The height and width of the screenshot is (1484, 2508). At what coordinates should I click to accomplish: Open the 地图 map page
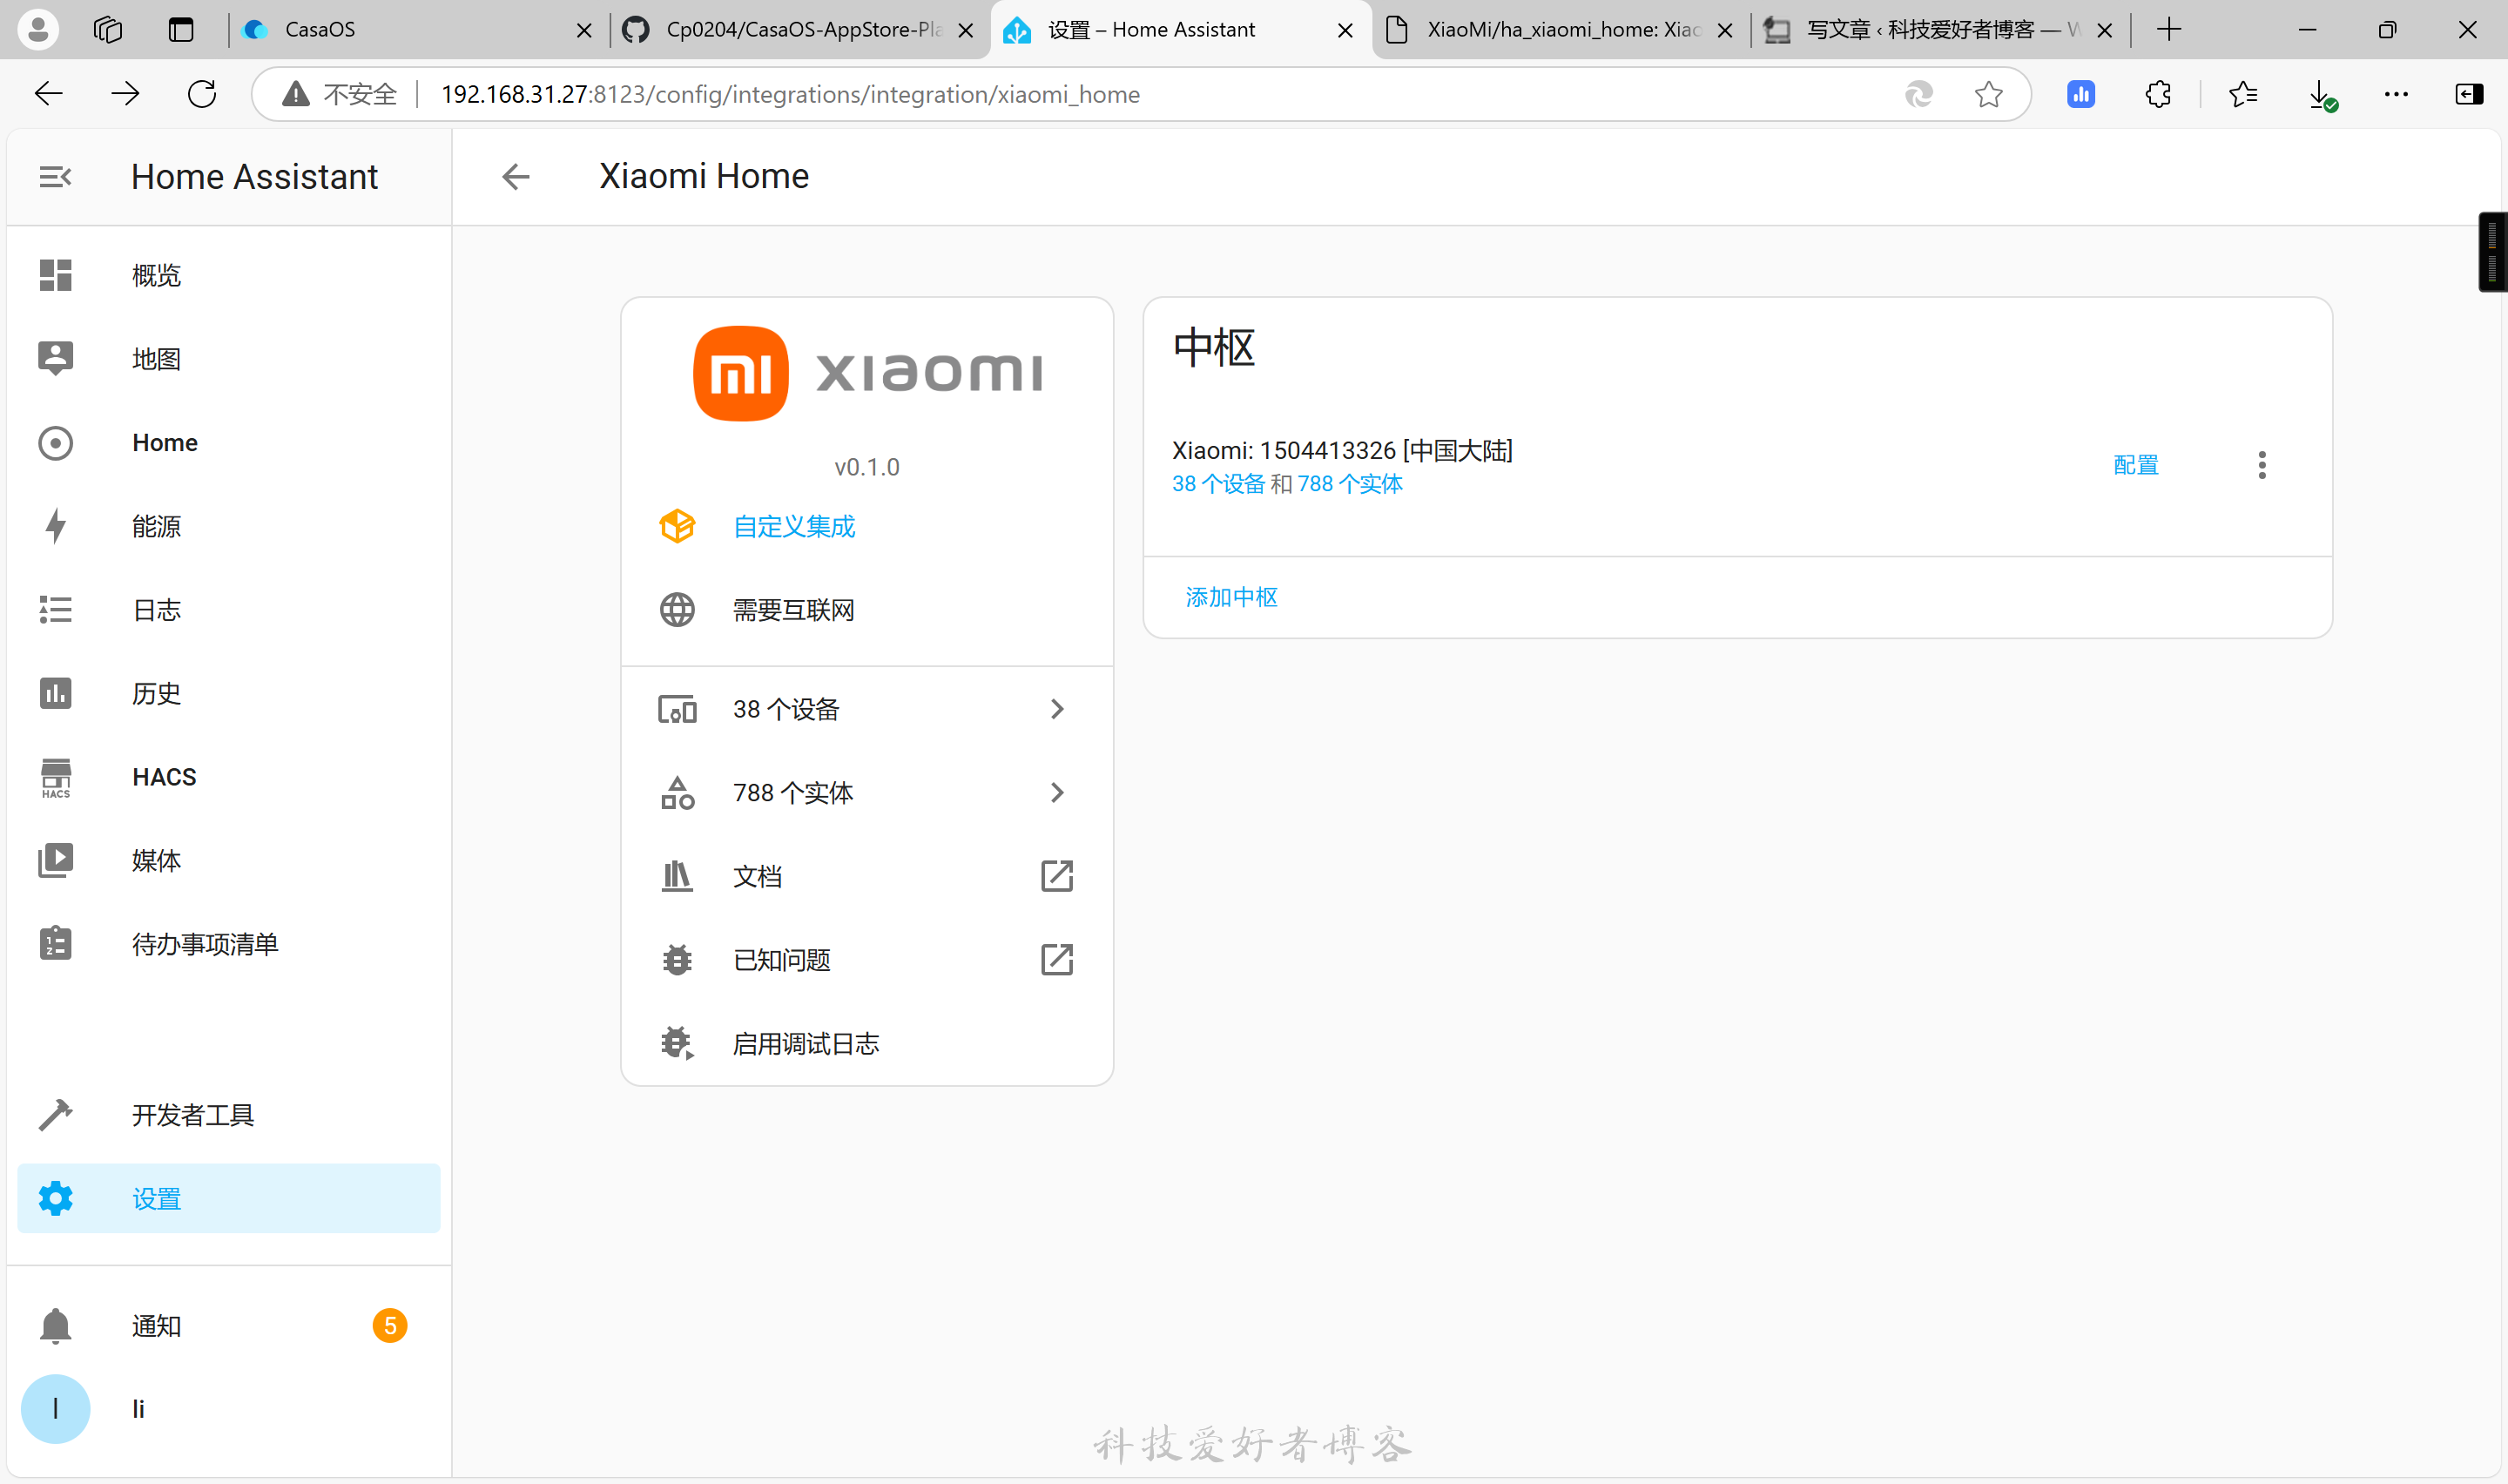(229, 359)
